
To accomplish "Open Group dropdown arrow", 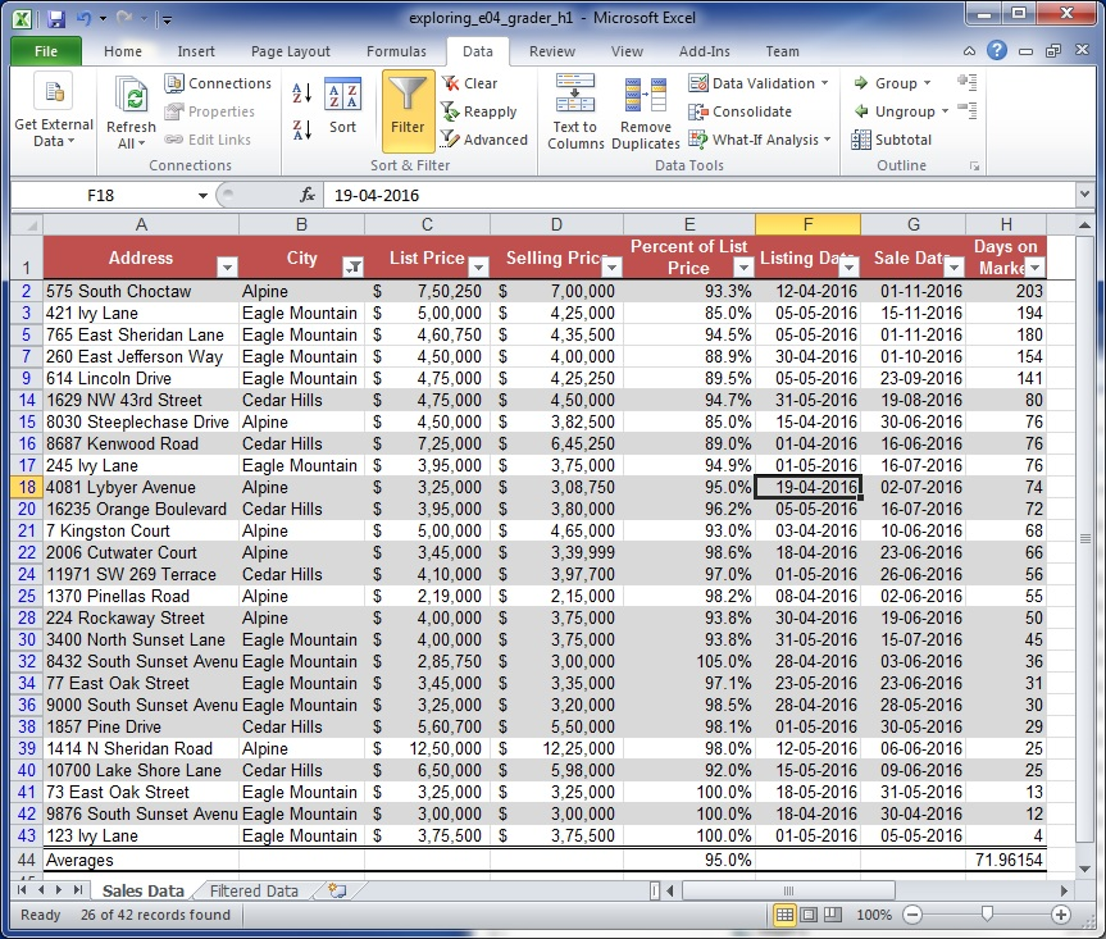I will [x=927, y=83].
